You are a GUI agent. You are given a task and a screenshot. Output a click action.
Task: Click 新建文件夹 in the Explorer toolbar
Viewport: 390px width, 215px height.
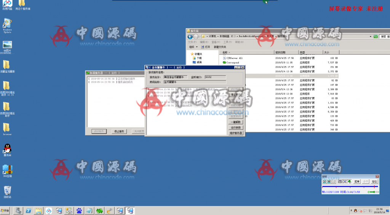coord(220,47)
